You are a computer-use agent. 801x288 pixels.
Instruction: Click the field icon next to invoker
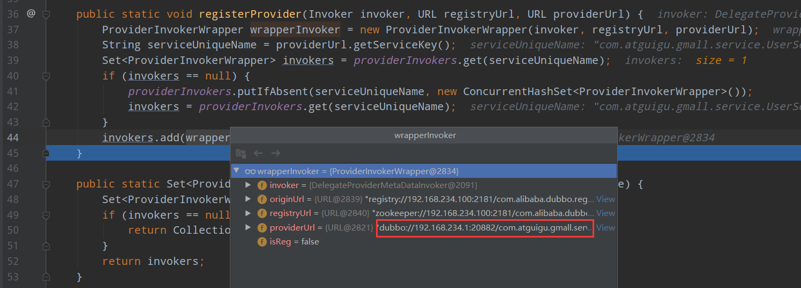pyautogui.click(x=262, y=185)
